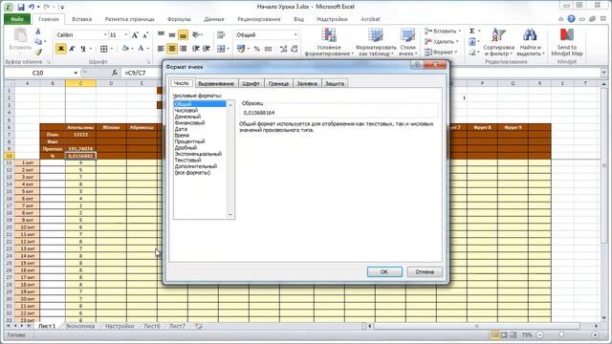Toggle Bold formatting in the ribbon
Screen dimensions: 612x344
pos(61,49)
